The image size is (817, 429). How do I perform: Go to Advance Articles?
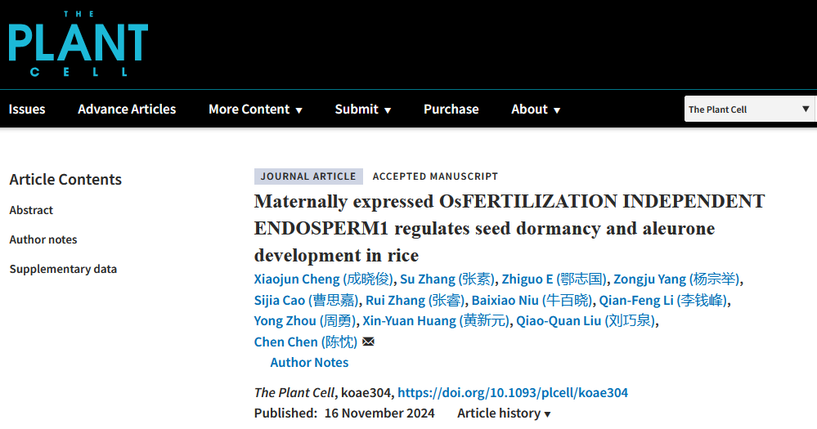point(127,109)
